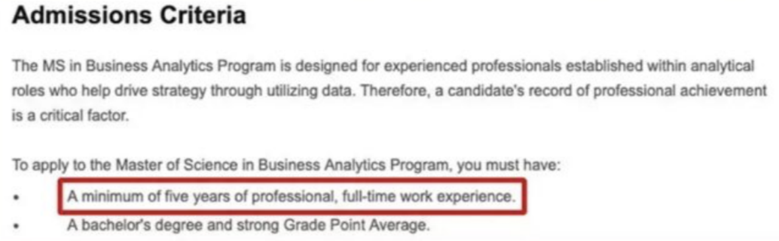Click the Admissions Criteria heading
The width and height of the screenshot is (779, 241).
coord(129,16)
